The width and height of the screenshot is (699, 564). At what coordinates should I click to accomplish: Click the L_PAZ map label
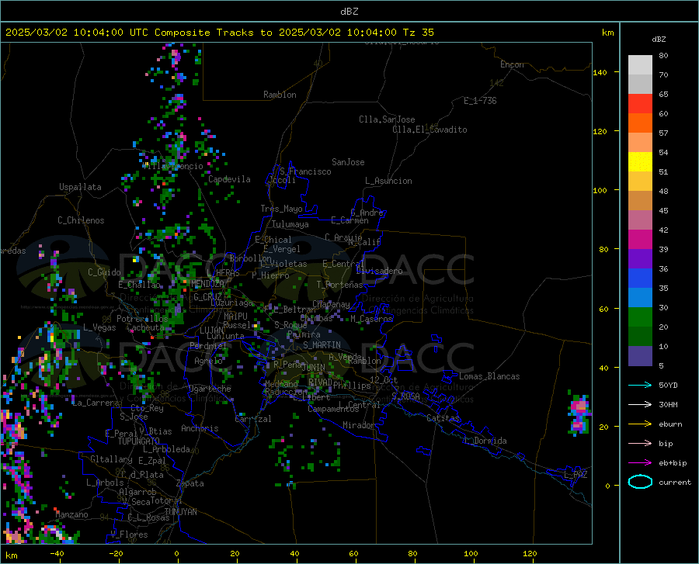tap(576, 475)
